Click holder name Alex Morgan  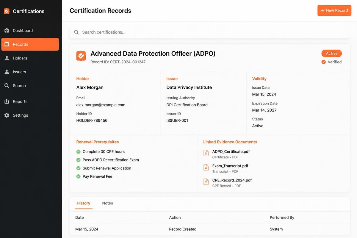[90, 87]
